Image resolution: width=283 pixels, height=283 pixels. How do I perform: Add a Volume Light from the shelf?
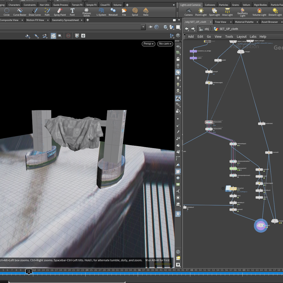tap(259, 12)
